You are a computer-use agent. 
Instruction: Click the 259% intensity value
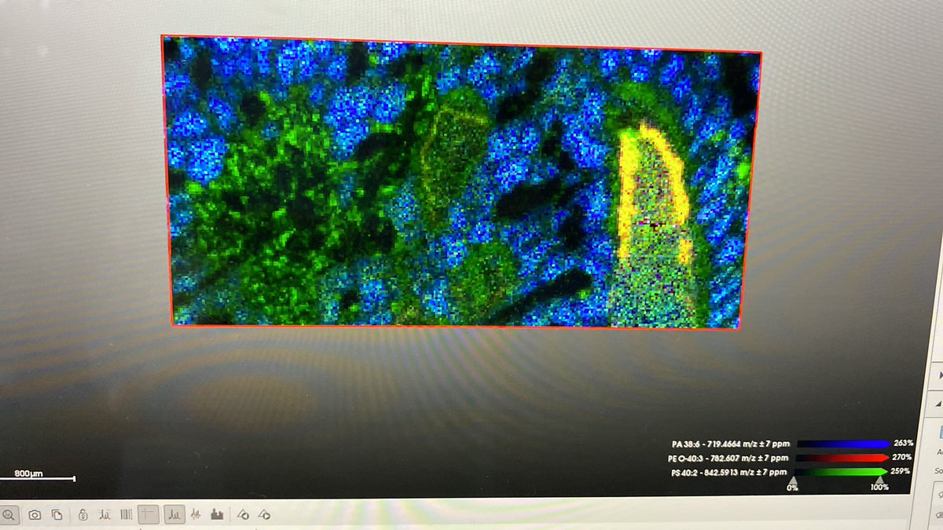[x=900, y=471]
